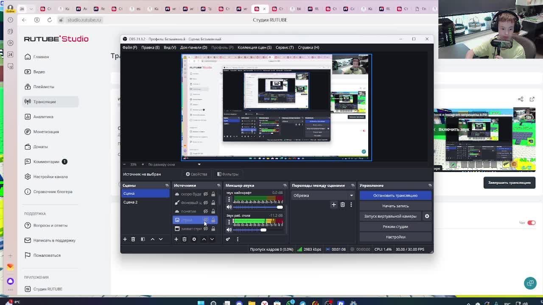The height and width of the screenshot is (305, 543).
Task: Reload the studio.rutube.ru page
Action: 50,20
